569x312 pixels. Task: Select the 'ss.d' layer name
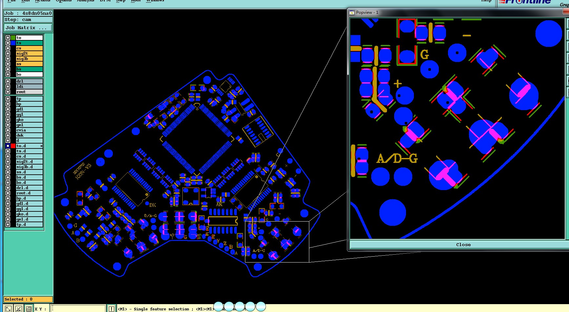coord(29,172)
